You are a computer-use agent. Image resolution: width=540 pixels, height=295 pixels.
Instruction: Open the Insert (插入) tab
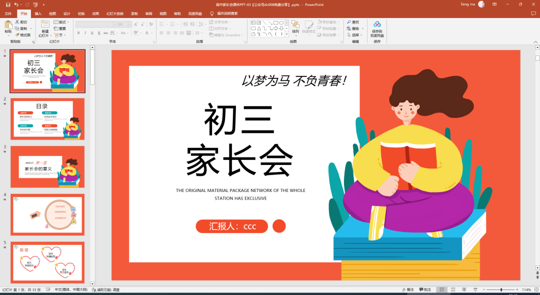click(x=38, y=14)
